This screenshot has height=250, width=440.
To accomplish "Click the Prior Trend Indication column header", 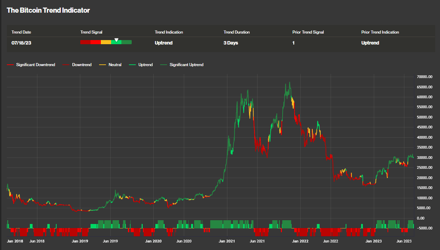I will (x=380, y=32).
